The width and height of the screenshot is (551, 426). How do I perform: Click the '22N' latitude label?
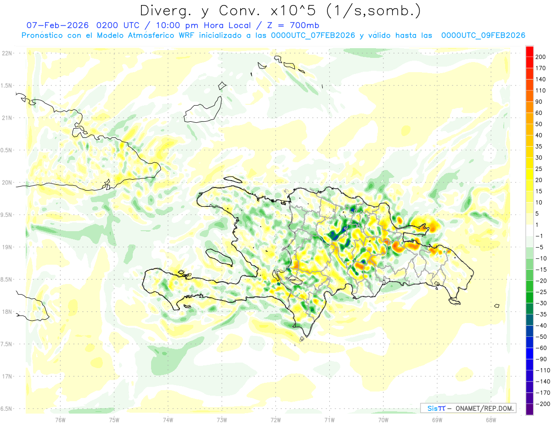point(6,53)
